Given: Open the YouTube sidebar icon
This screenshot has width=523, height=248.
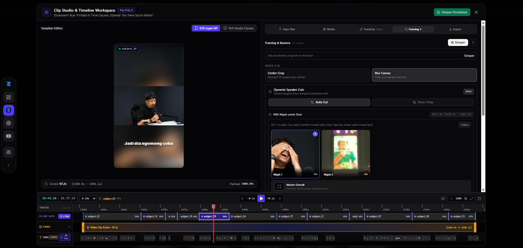Looking at the screenshot, I should click(x=9, y=136).
